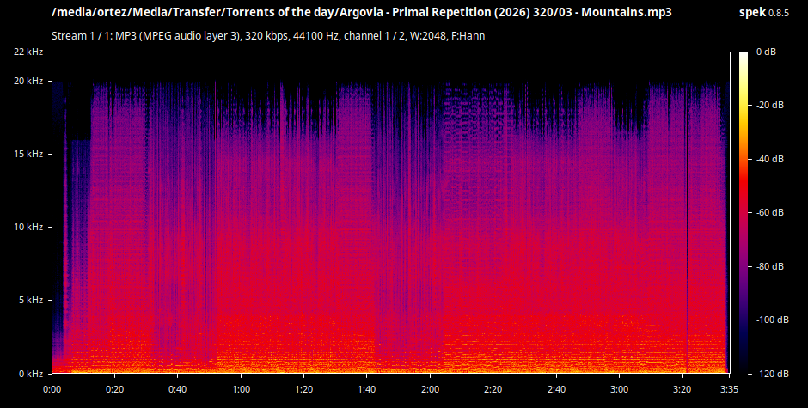Click the -60 dB legend label
808x408 pixels.
770,212
